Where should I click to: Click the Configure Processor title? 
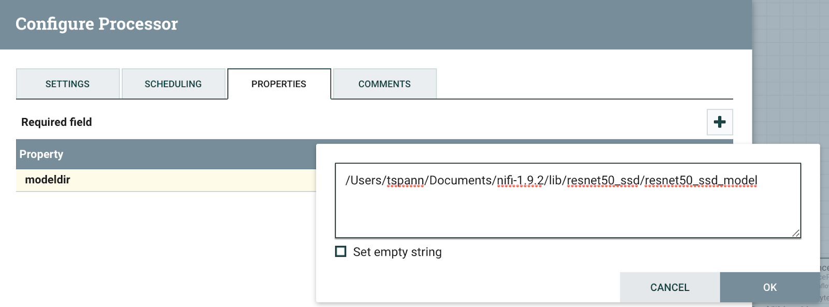pos(97,24)
